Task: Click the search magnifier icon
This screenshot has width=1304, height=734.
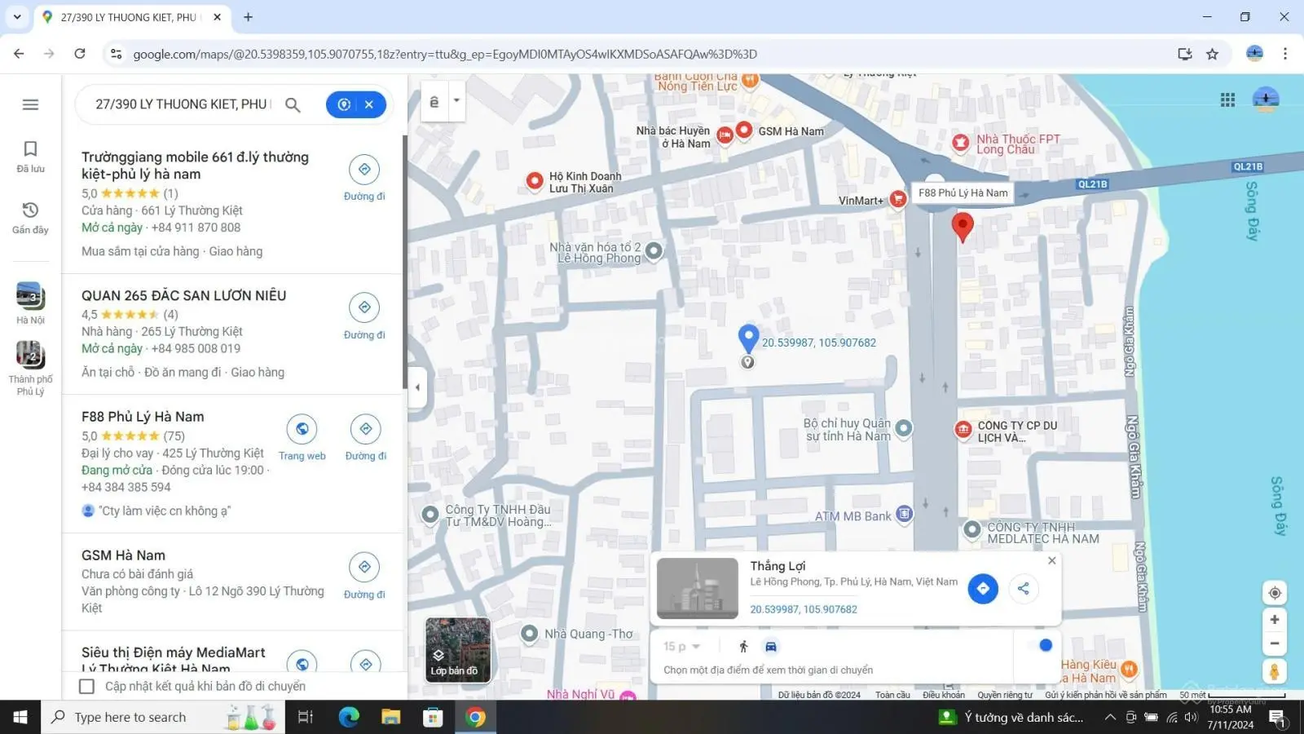Action: [293, 104]
